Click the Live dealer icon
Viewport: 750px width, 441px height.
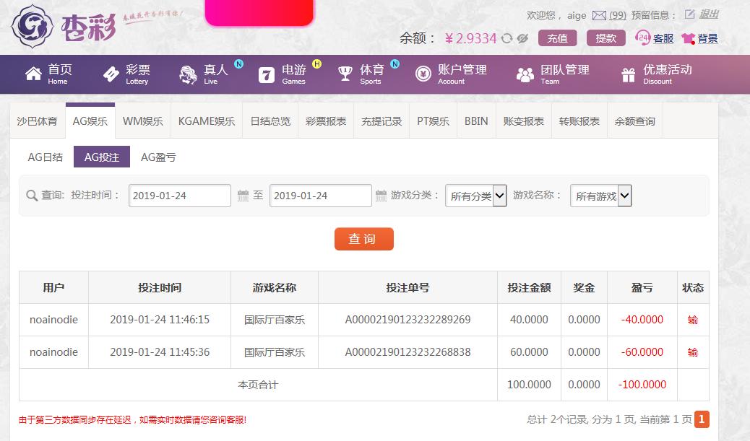click(188, 74)
